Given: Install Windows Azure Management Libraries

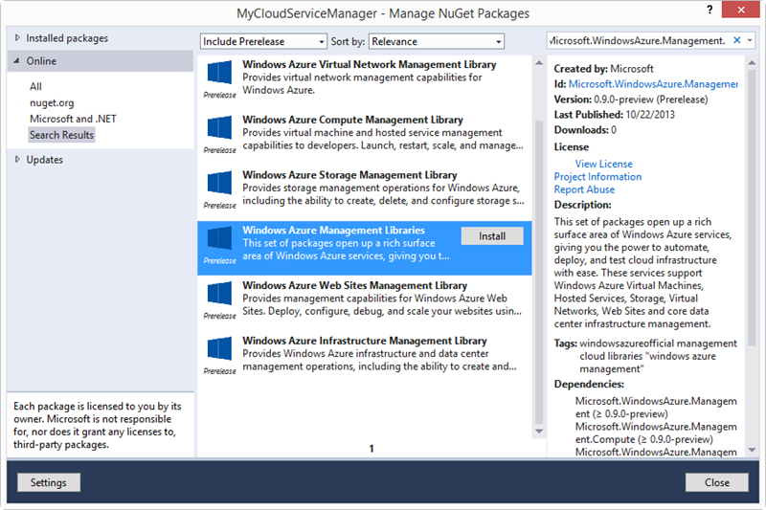Looking at the screenshot, I should [x=492, y=236].
